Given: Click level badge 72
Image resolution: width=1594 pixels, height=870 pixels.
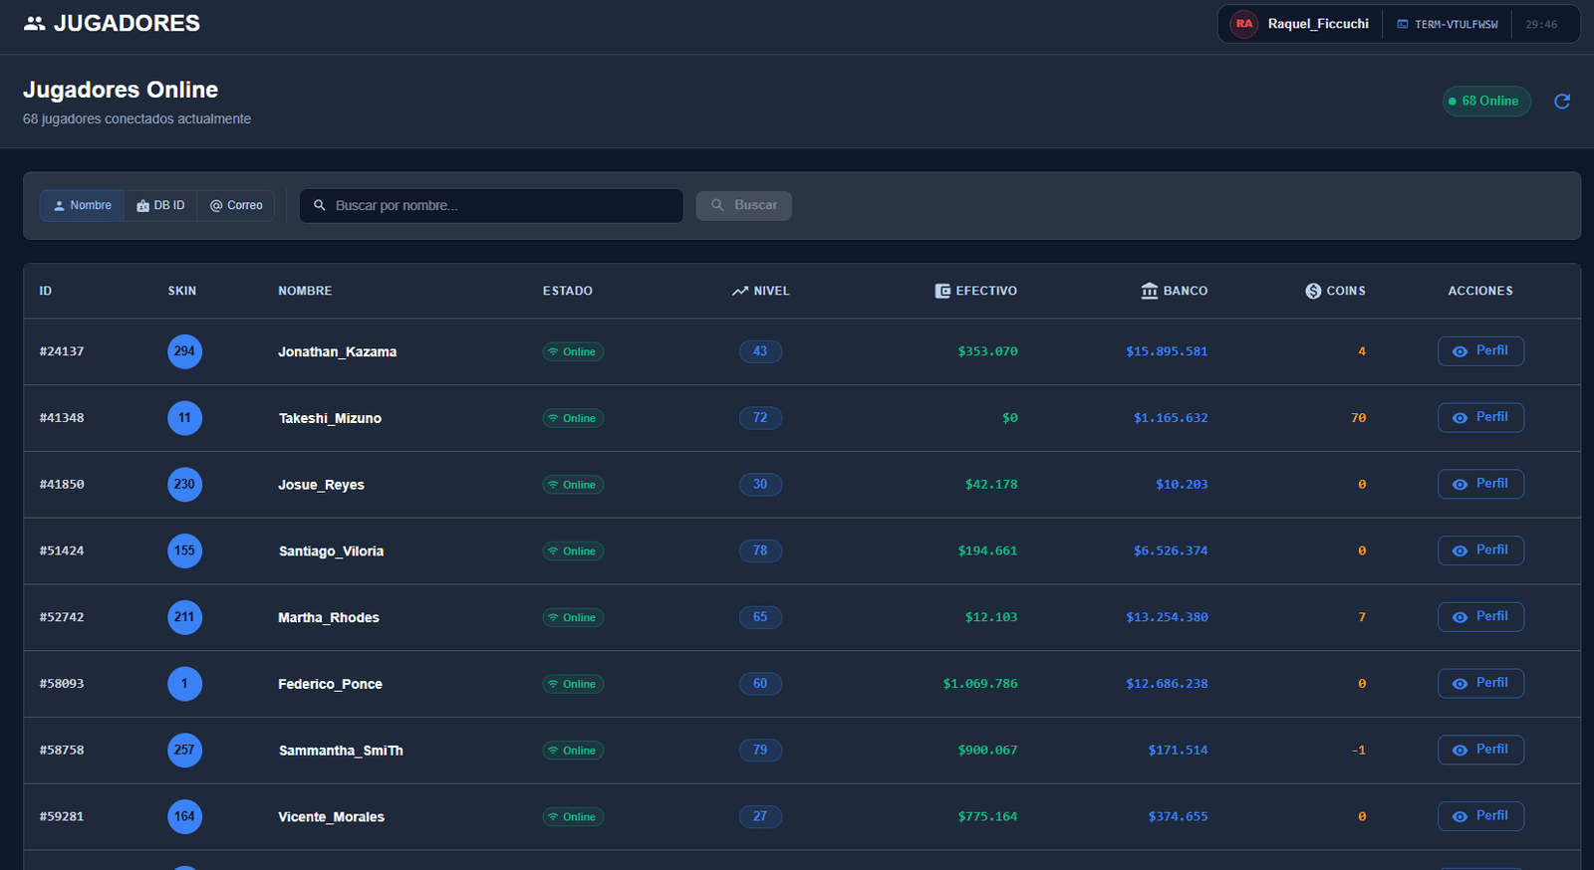Looking at the screenshot, I should tap(760, 418).
